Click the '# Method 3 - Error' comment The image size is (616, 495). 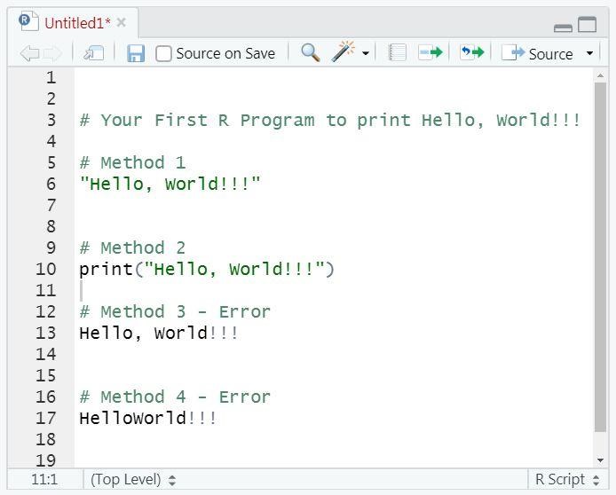175,311
